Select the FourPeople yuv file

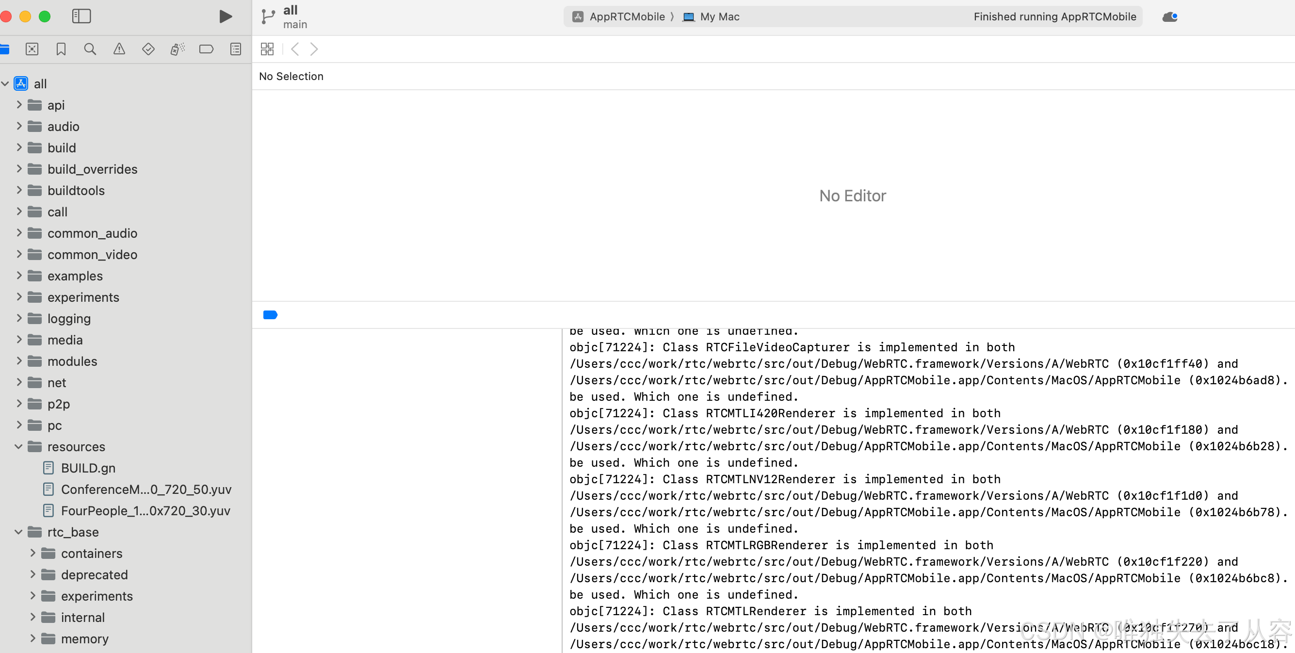[146, 511]
